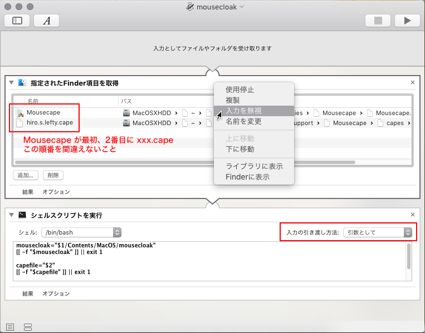Screen dimensions: 425x333
Task: Click the Mousecape app icon in list
Action: tap(19, 112)
